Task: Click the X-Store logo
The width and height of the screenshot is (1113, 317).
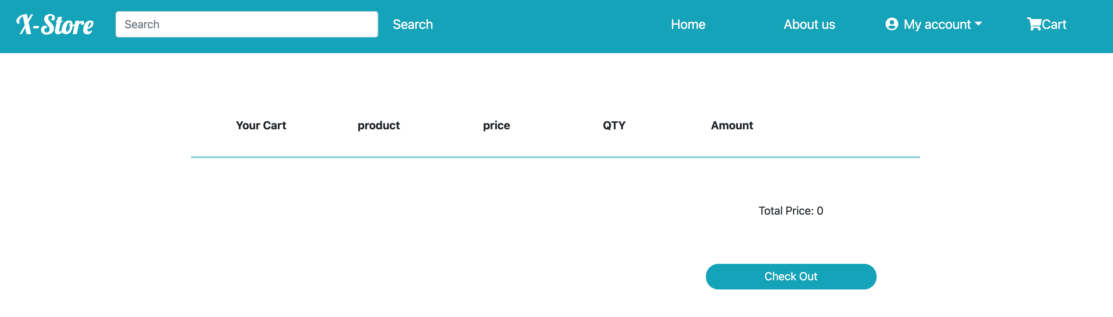Action: click(x=55, y=24)
